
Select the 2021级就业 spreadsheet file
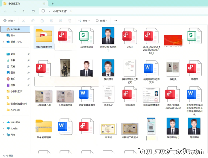pyautogui.click(x=87, y=38)
